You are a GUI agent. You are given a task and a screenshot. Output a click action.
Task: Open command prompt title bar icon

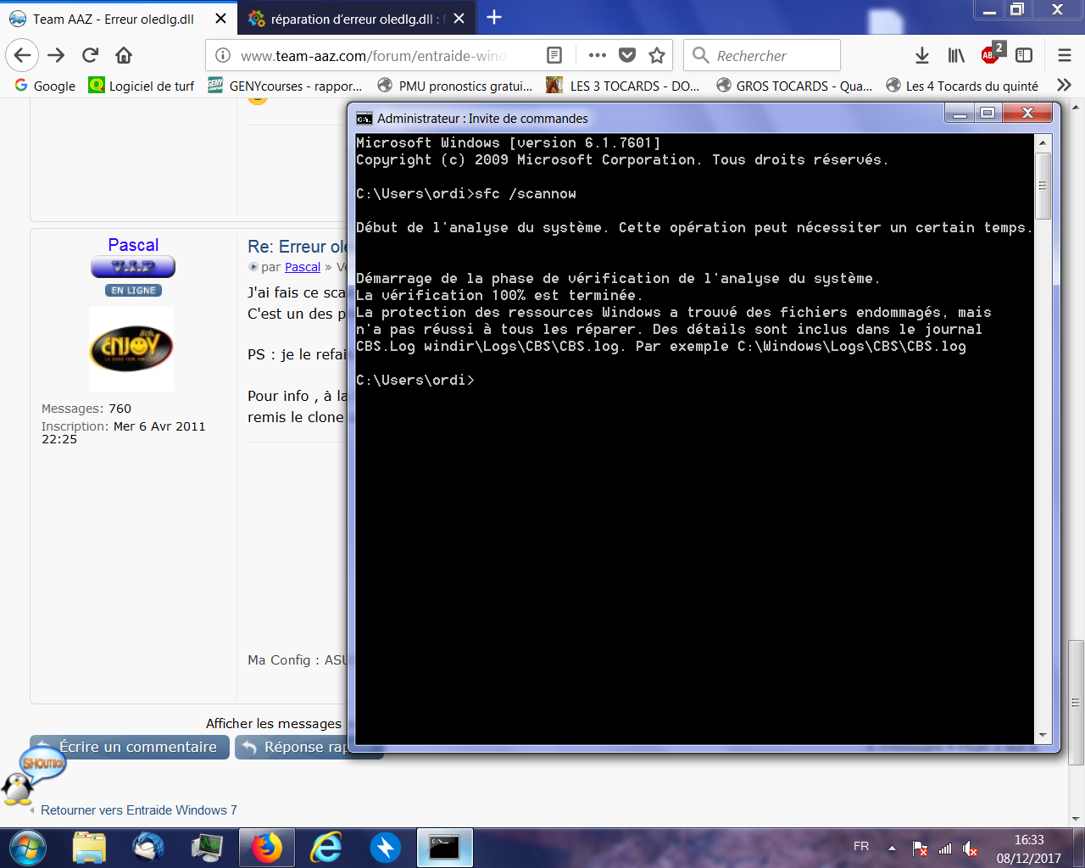point(364,118)
